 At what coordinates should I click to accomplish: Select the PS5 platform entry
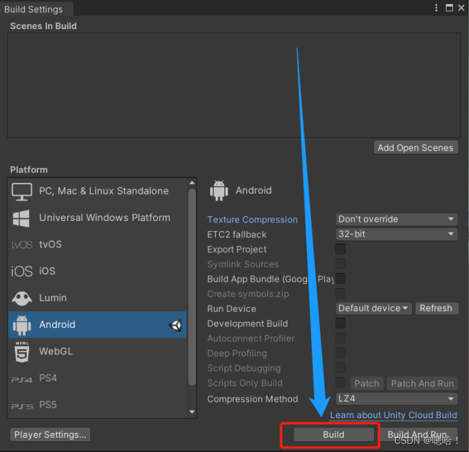pyautogui.click(x=97, y=405)
